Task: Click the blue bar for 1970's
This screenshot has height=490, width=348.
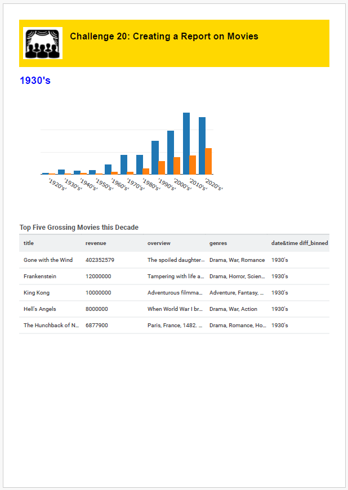Action: (x=124, y=164)
